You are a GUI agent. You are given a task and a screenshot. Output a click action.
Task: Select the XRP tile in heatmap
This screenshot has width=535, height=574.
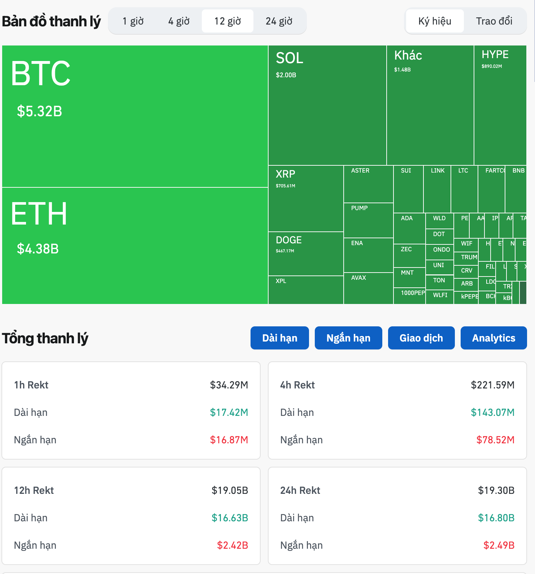(305, 199)
